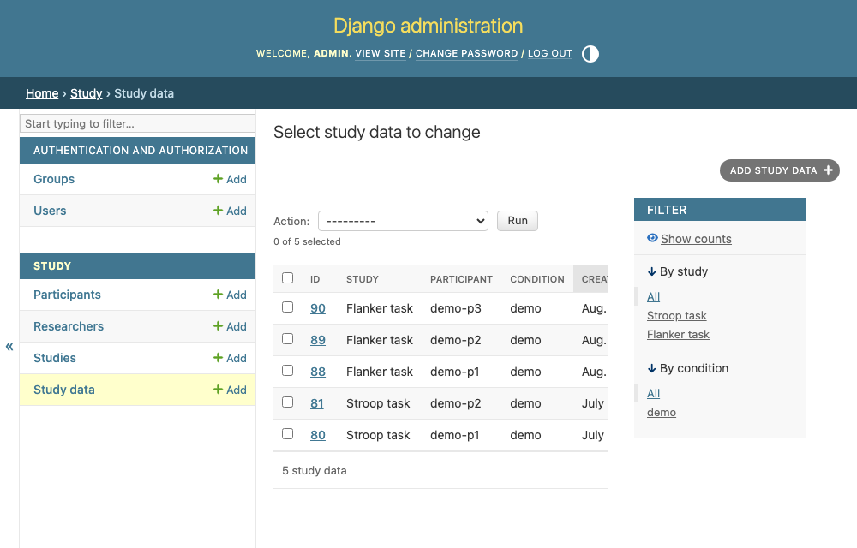This screenshot has width=857, height=548.
Task: Select the header checkbox to select all rows
Action: point(287,277)
